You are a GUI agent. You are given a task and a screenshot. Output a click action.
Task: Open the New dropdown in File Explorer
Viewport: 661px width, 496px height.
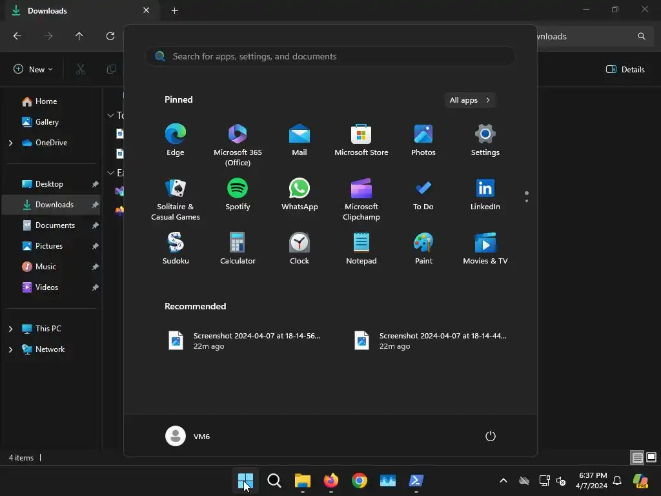[x=34, y=69]
